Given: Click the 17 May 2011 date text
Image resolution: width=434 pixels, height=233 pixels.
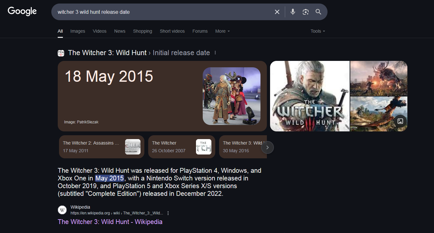Looking at the screenshot, I should (76, 151).
